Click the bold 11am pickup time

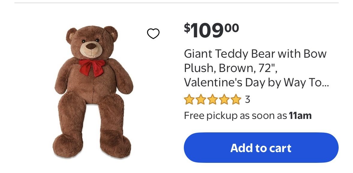[300, 115]
